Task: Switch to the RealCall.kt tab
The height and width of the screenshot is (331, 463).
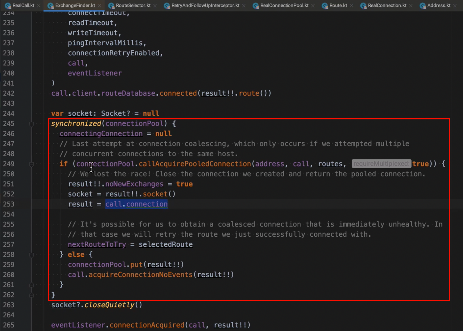Action: [x=23, y=5]
